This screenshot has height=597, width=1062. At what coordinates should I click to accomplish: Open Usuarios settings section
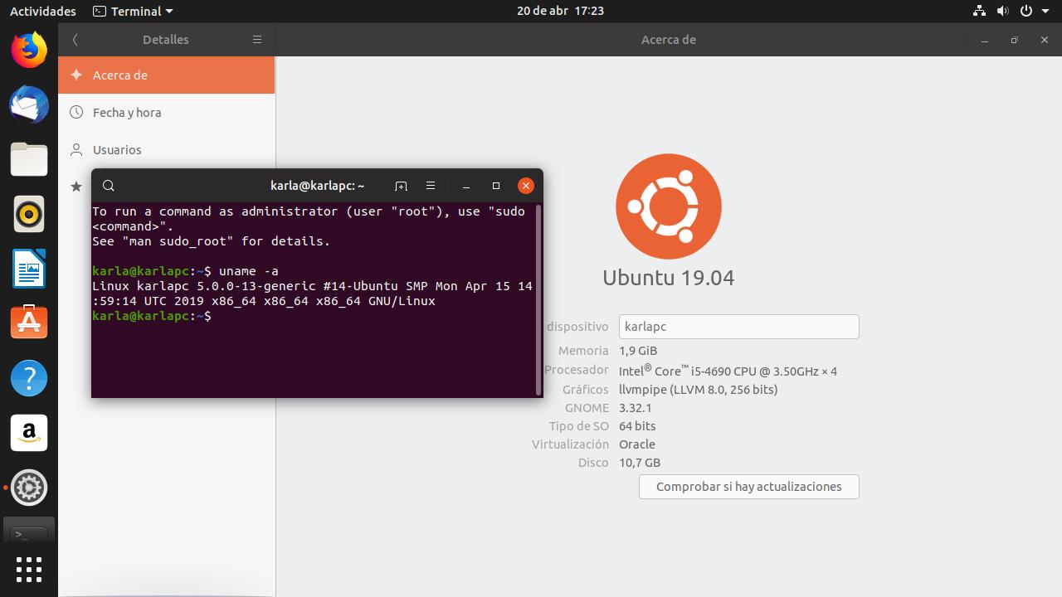[x=166, y=149]
